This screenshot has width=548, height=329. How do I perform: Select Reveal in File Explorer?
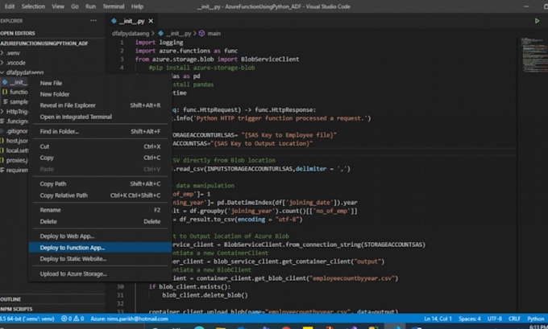point(100,105)
